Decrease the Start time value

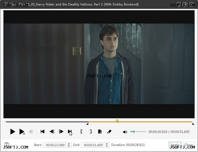tap(69, 146)
